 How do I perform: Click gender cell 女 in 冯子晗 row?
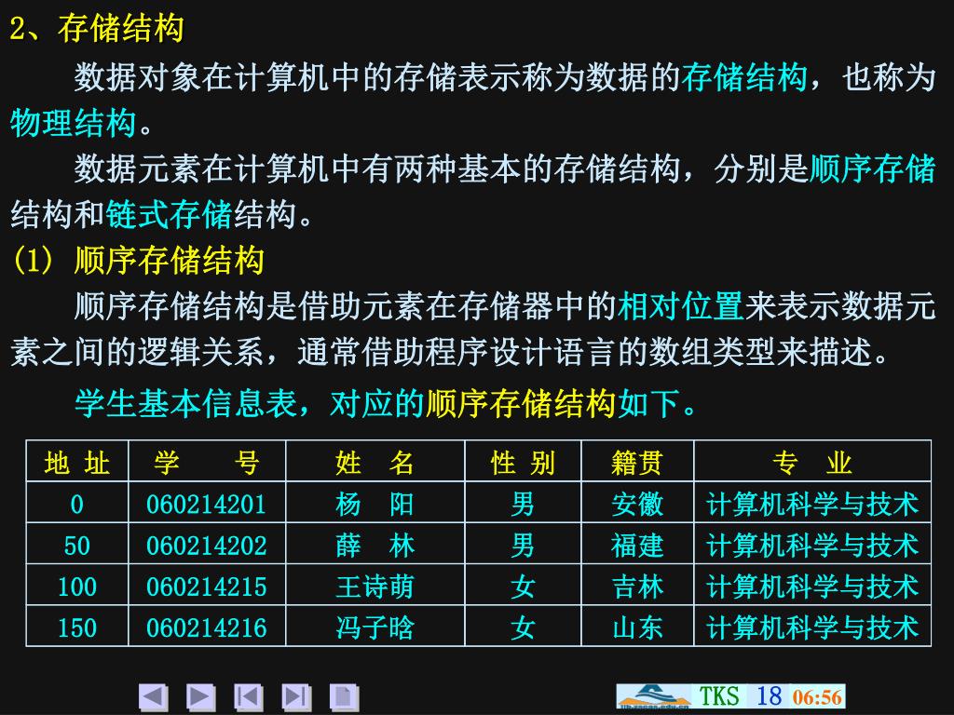pos(523,627)
